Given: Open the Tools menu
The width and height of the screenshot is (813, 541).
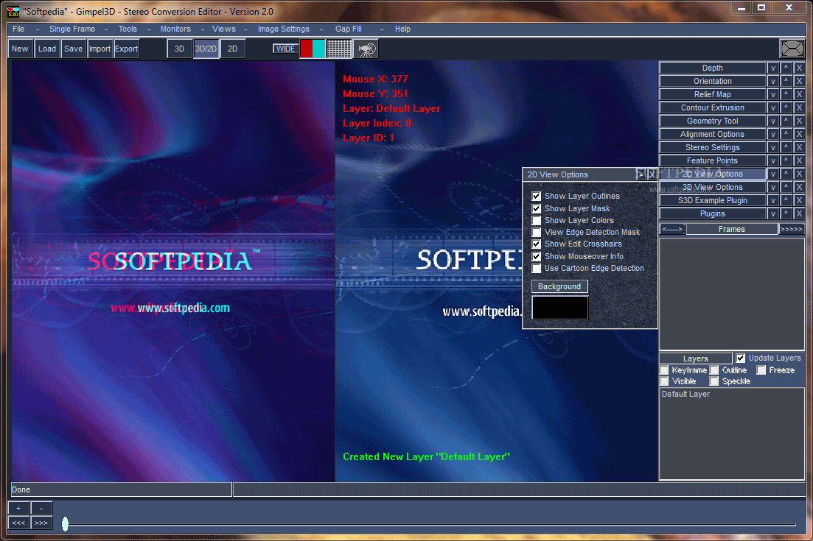Looking at the screenshot, I should tap(128, 29).
